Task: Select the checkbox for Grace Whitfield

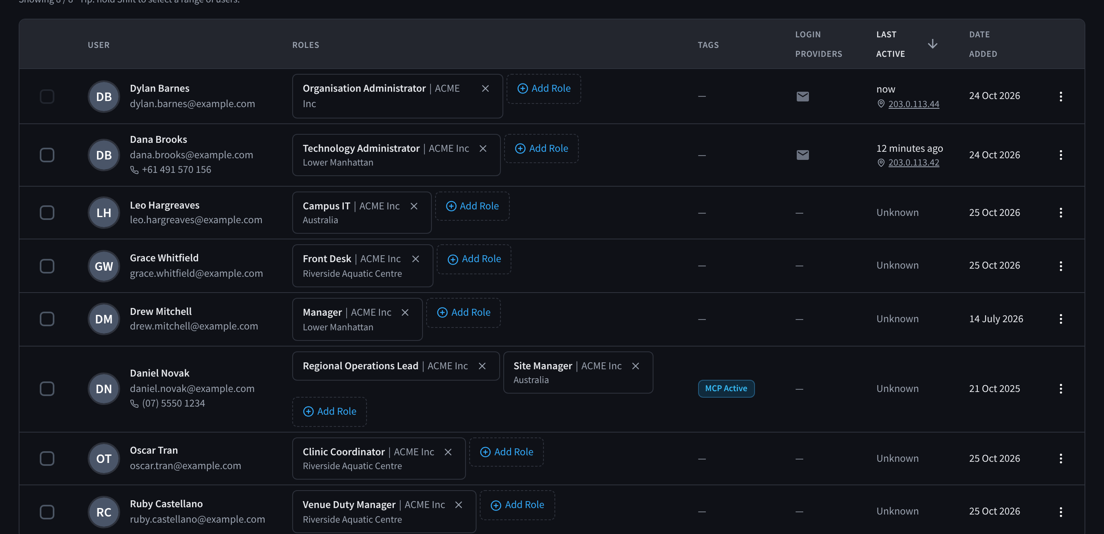Action: tap(47, 266)
